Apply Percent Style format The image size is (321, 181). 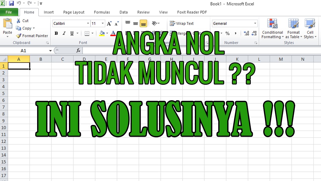pos(227,33)
